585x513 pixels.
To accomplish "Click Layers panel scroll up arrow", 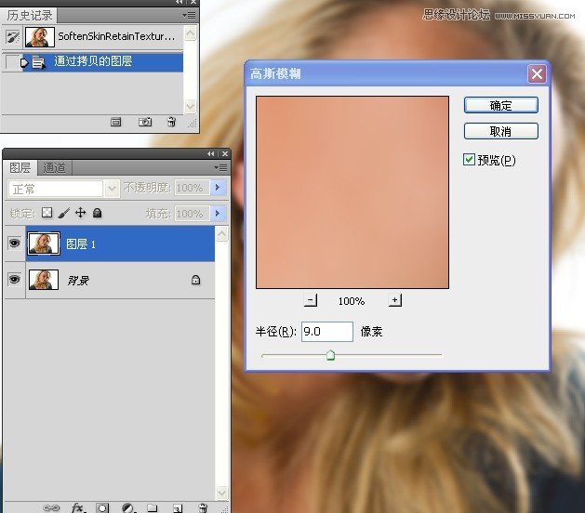I will (221, 235).
